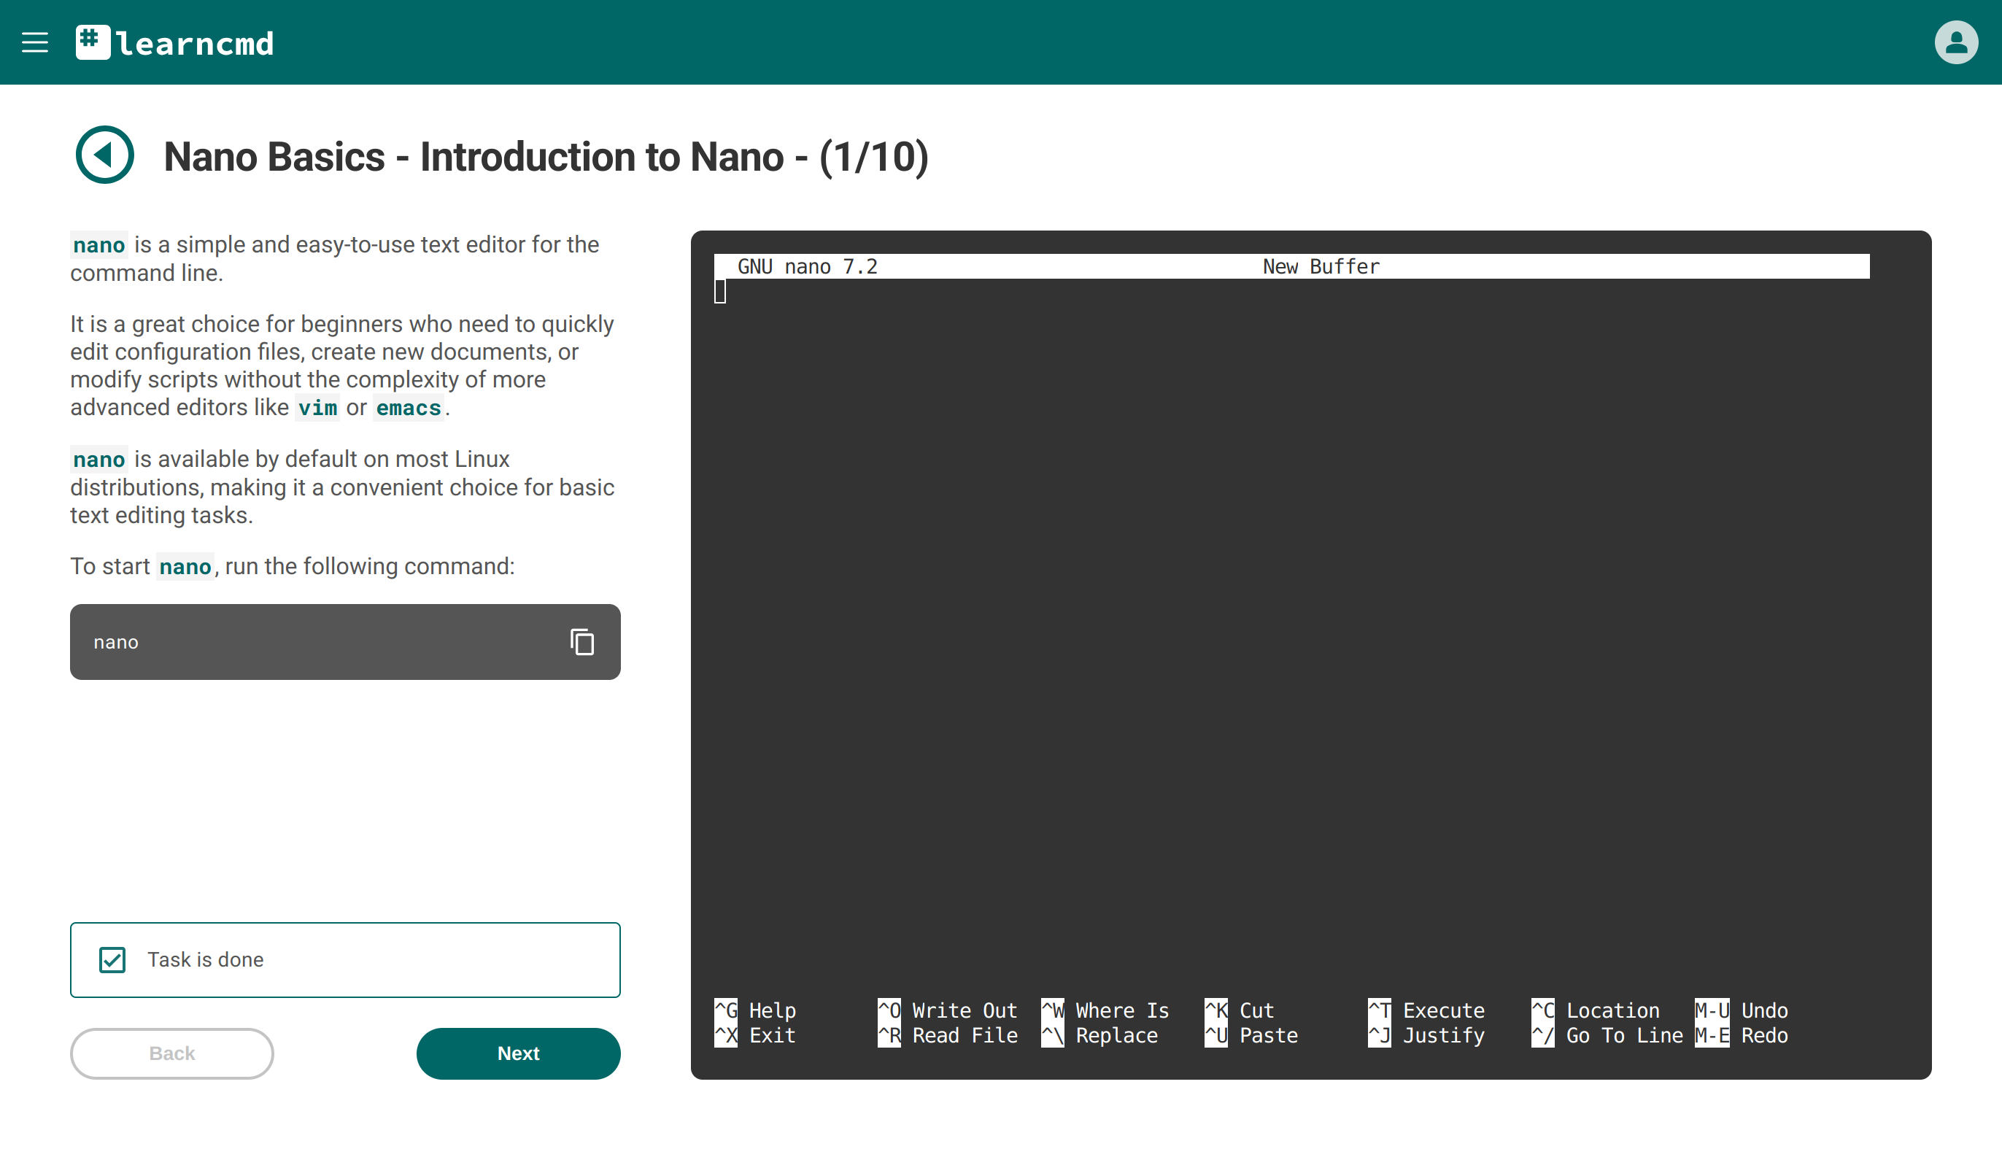Click the GNU nano 7.2 title text
Viewport: 2002px width, 1176px height.
(807, 266)
